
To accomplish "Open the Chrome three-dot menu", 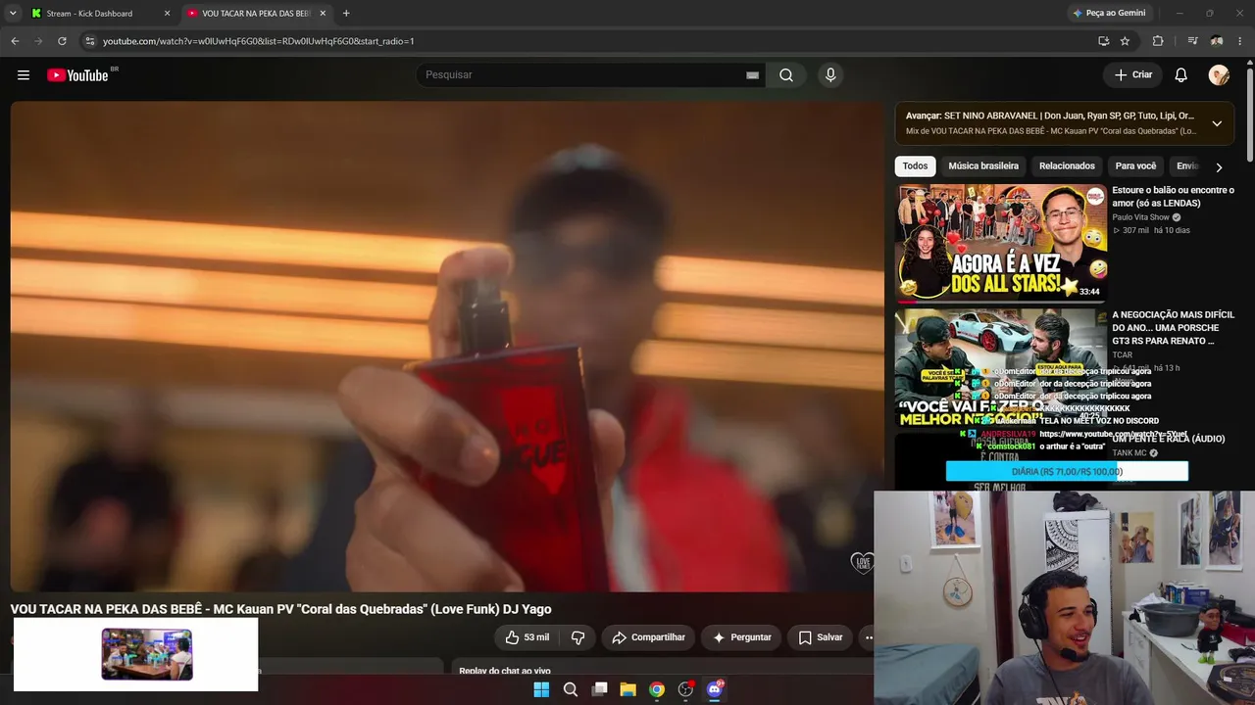I will (1241, 41).
